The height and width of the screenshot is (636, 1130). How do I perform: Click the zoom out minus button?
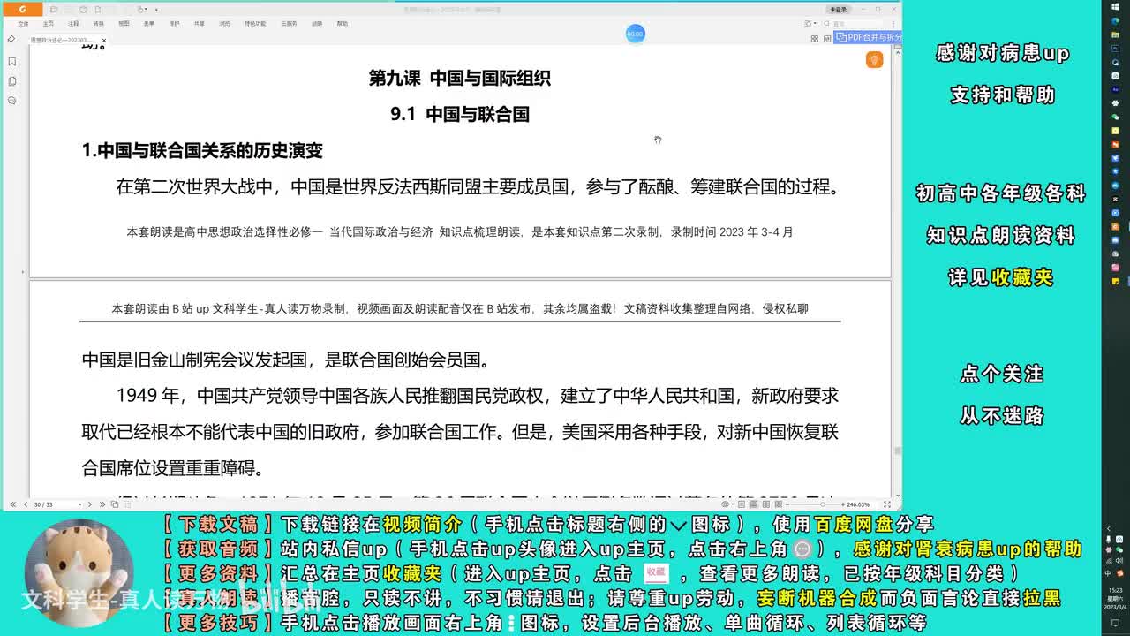(x=787, y=504)
